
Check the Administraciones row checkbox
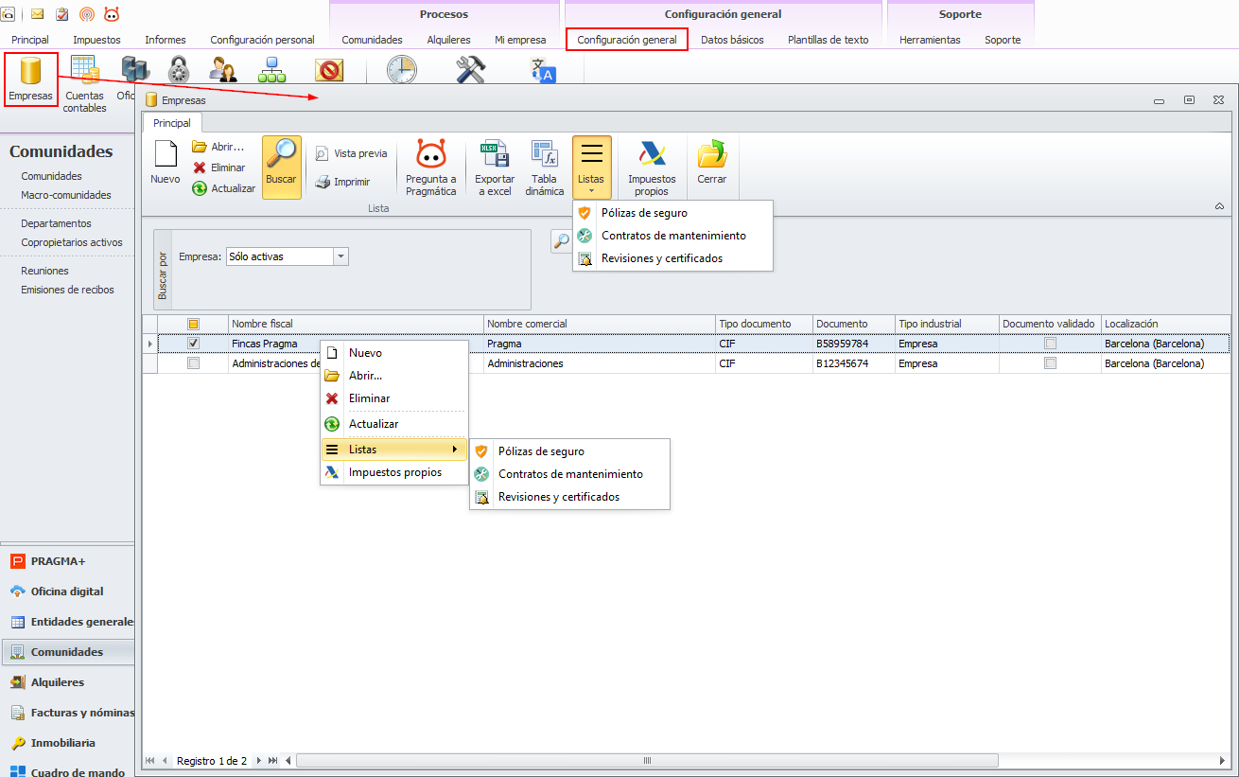pyautogui.click(x=194, y=363)
